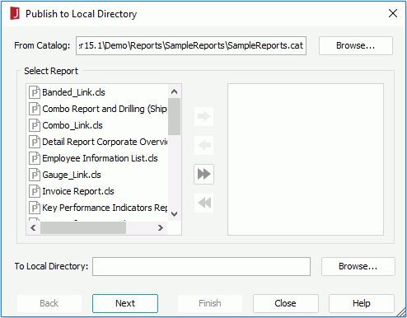Select Combo Report and Drilling report name

click(x=105, y=109)
